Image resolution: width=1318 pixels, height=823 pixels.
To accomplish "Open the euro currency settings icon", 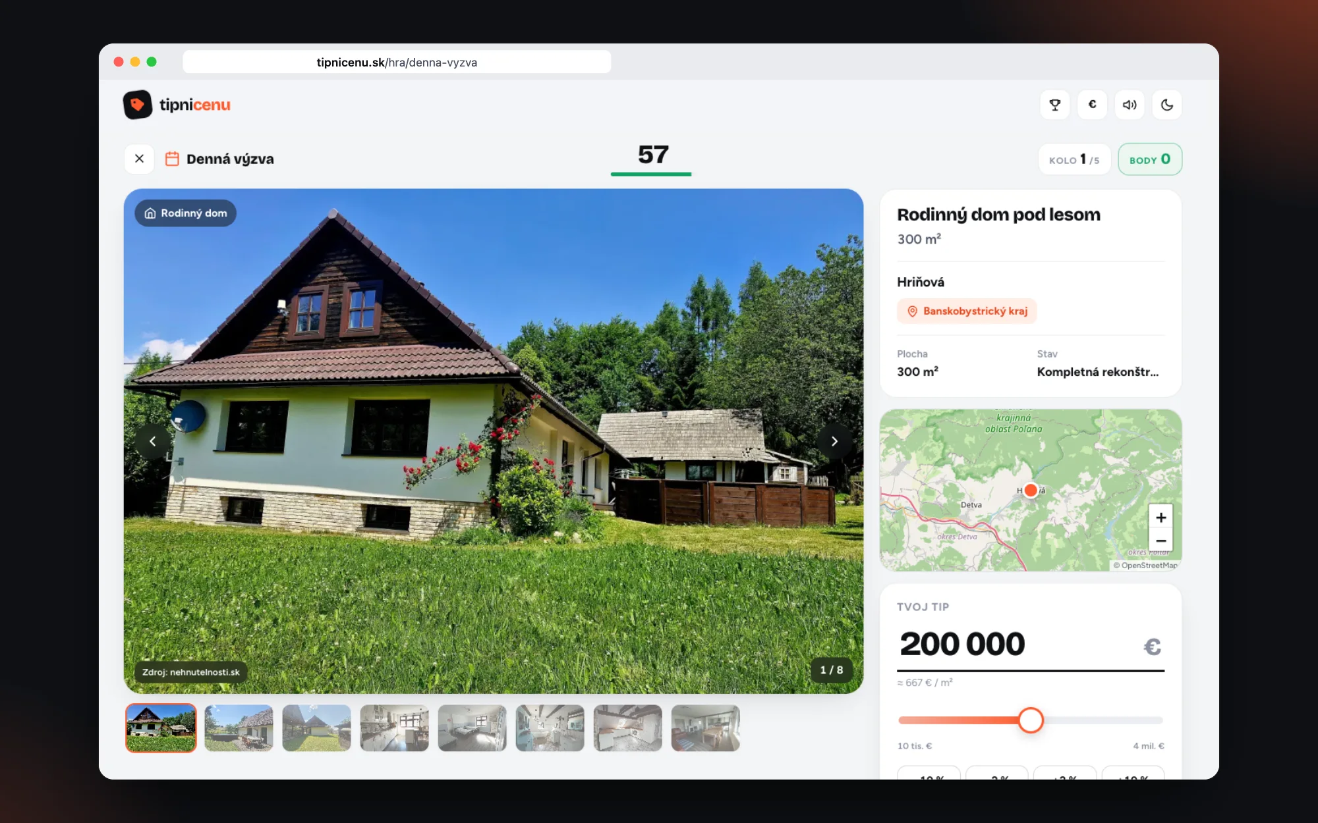I will tap(1092, 105).
